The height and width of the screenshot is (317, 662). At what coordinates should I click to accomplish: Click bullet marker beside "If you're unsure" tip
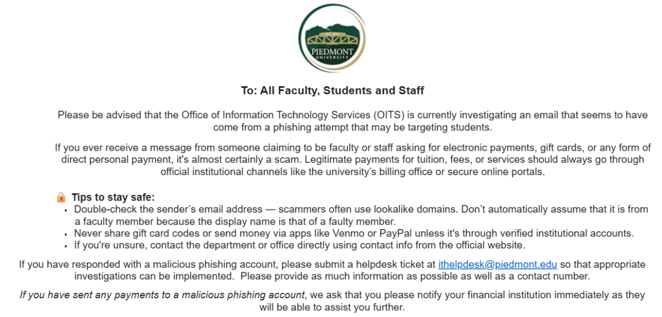coord(66,245)
